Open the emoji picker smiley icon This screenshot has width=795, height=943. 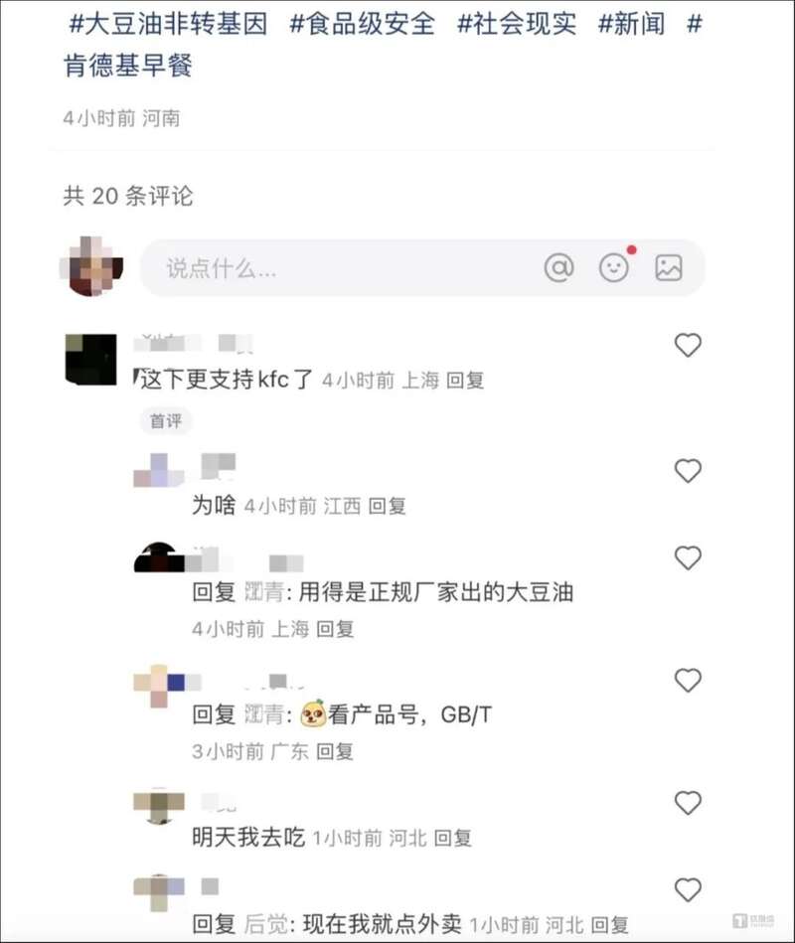coord(614,267)
